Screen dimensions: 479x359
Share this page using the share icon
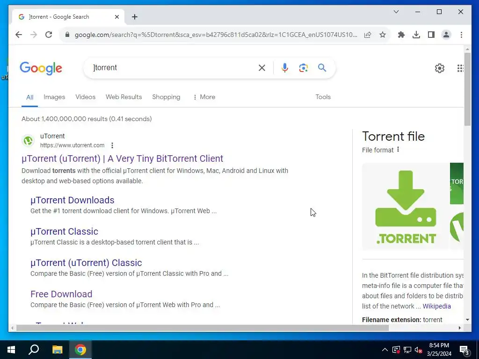368,35
